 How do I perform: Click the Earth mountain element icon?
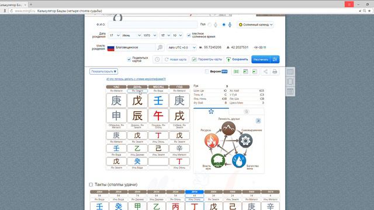point(228,128)
